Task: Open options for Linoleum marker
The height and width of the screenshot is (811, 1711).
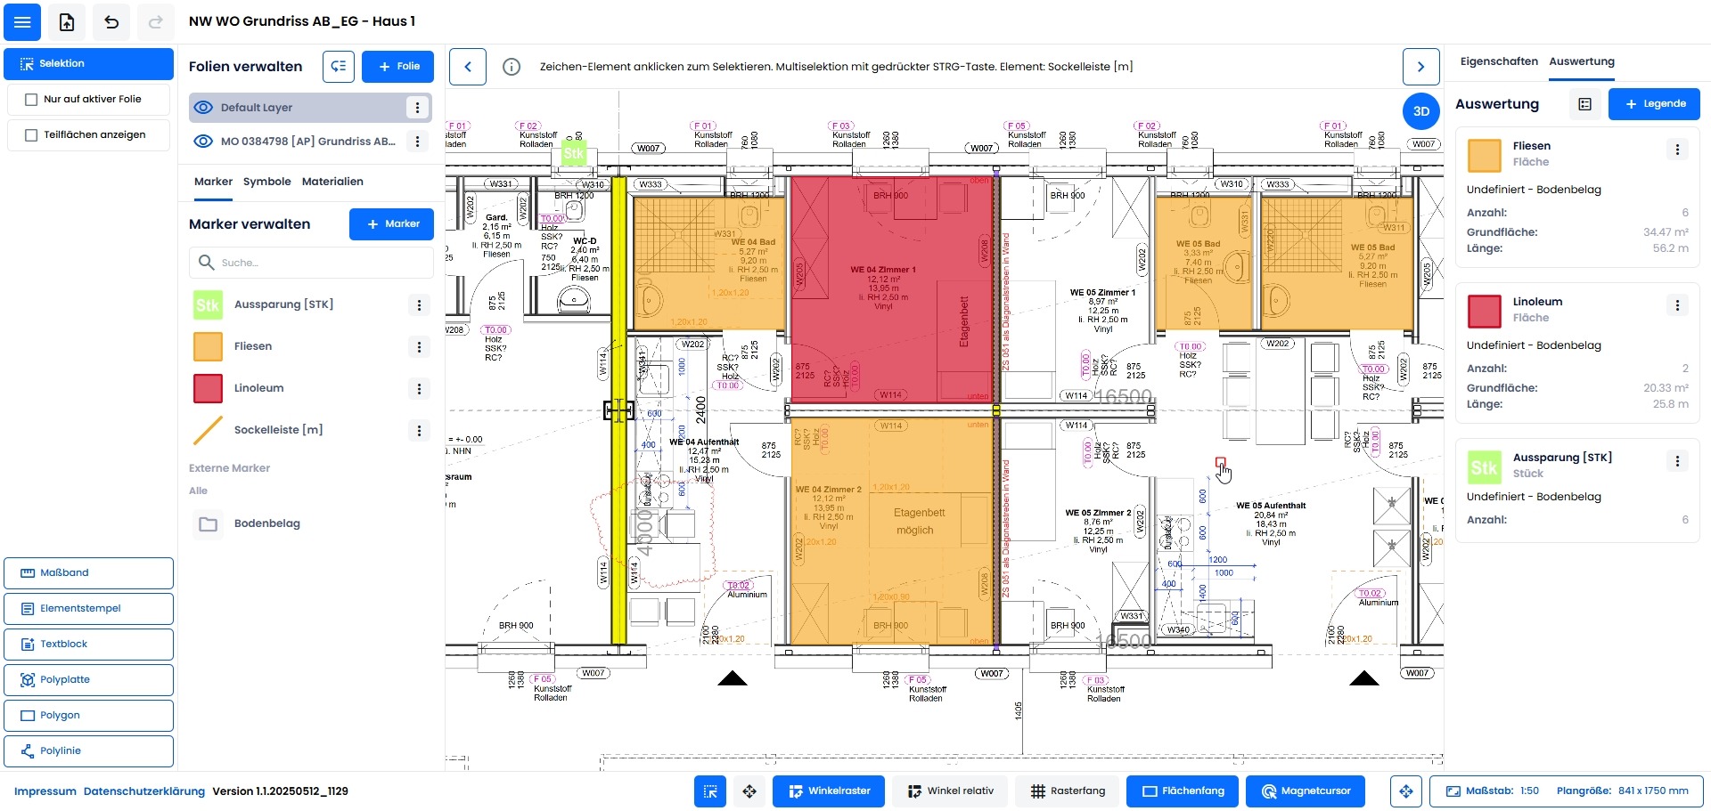Action: (419, 389)
